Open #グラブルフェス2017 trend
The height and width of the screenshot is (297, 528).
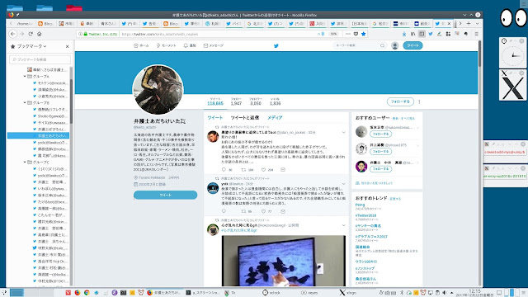pyautogui.click(x=371, y=237)
